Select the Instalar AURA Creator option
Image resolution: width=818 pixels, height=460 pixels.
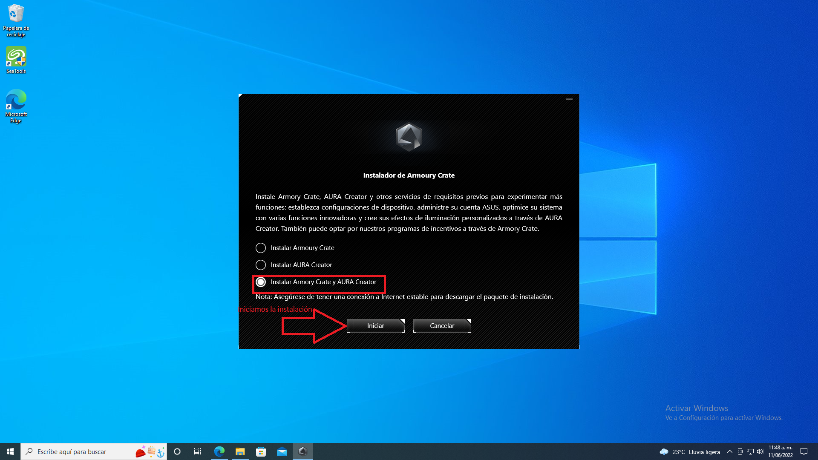pyautogui.click(x=261, y=265)
